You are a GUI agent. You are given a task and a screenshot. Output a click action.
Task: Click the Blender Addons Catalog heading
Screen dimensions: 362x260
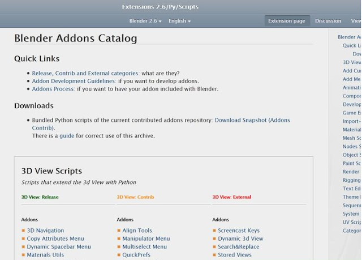click(76, 38)
